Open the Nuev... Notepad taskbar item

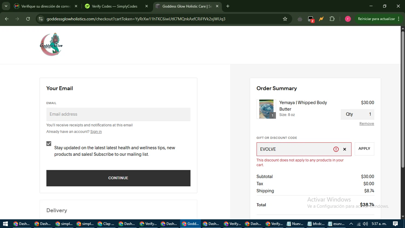click(295, 224)
